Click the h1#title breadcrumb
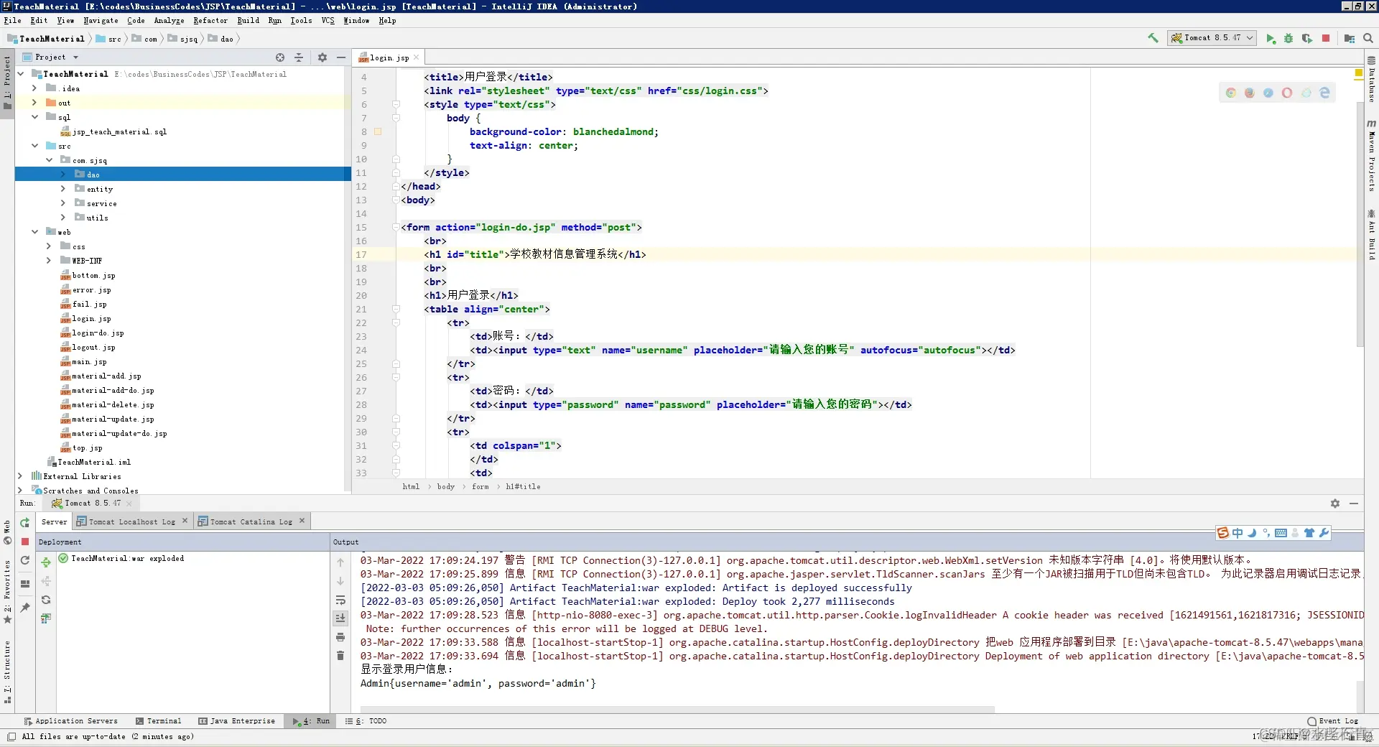 pos(523,487)
